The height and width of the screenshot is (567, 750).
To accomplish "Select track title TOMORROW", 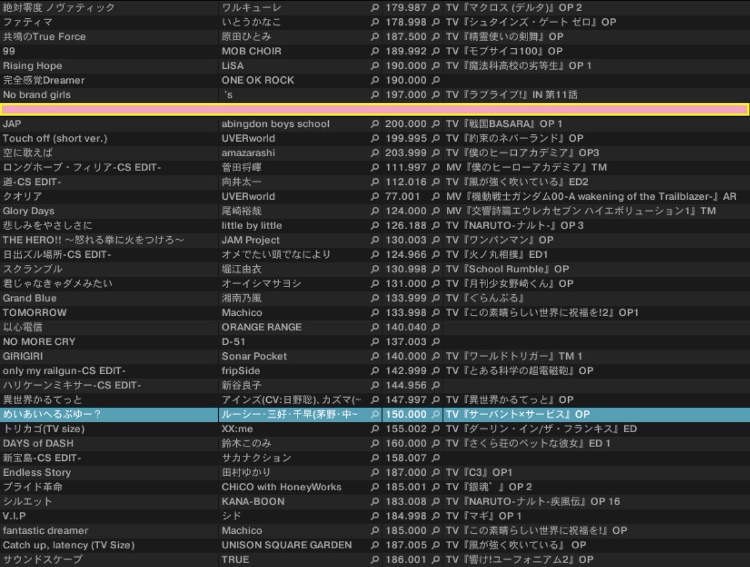I will (34, 312).
